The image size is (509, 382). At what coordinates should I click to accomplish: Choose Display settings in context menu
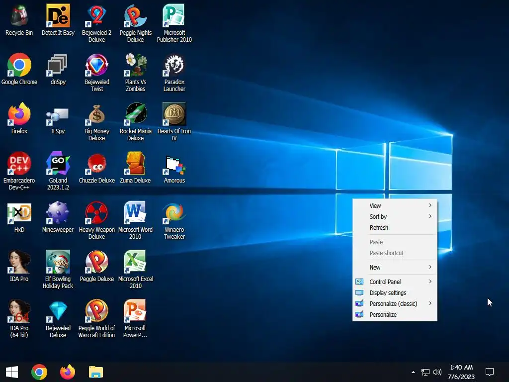pos(395,292)
